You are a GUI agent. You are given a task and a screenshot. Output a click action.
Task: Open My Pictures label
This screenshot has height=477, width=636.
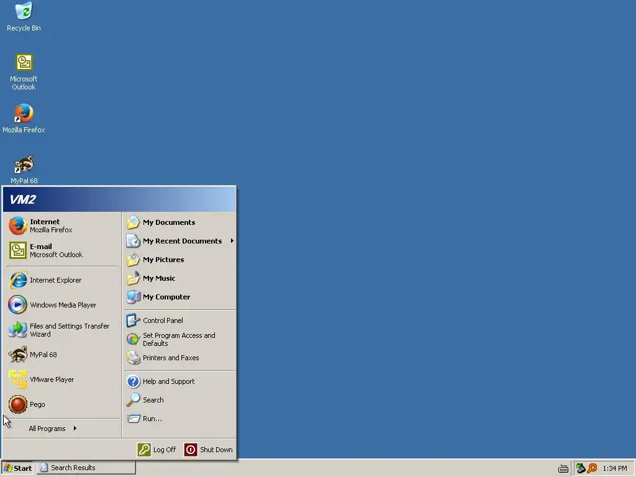point(163,260)
